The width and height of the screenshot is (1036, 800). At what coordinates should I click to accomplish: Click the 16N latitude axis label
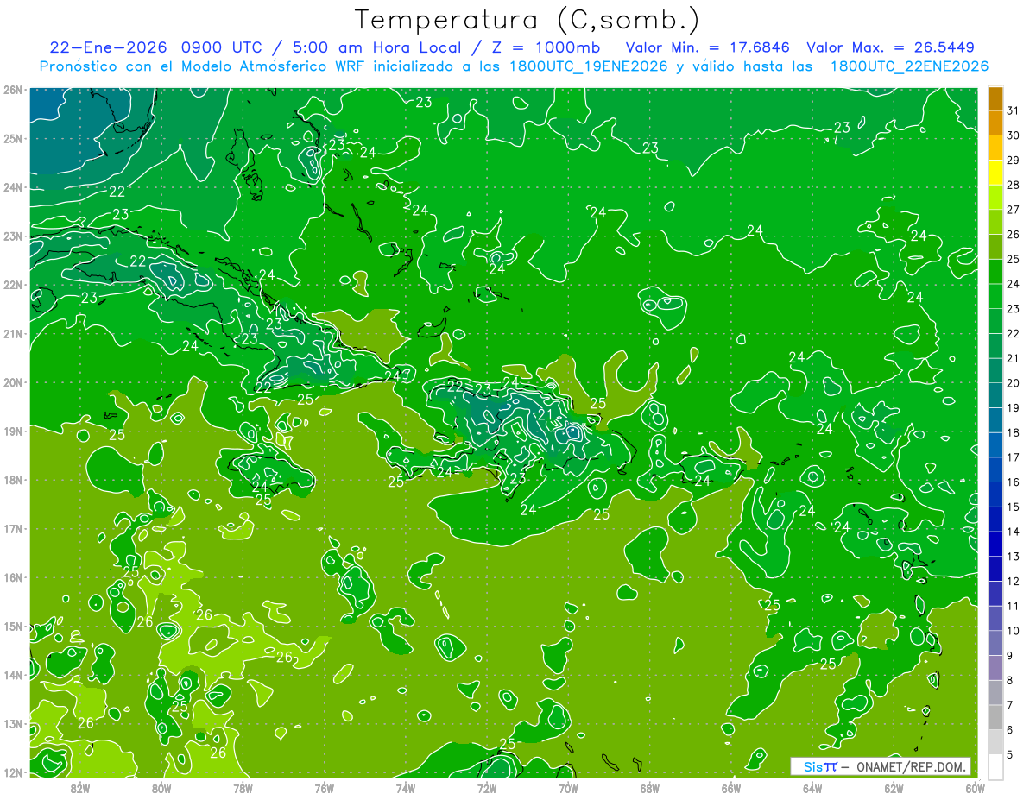pos(12,577)
